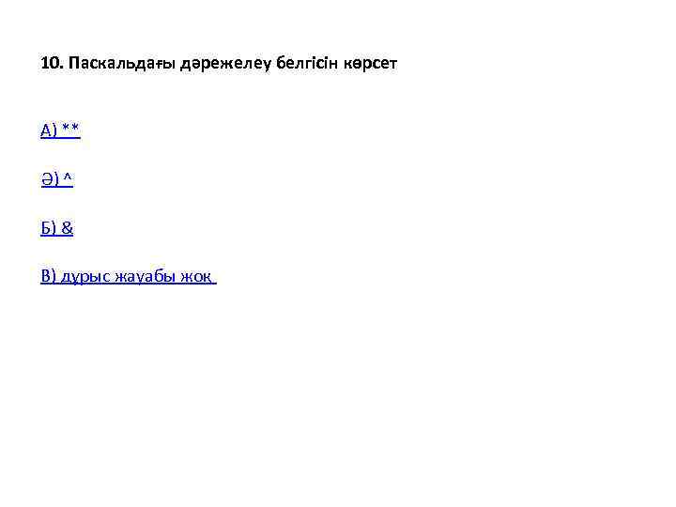
Task: Click the word 'дәрежелеу' in heading
Action: pyautogui.click(x=225, y=63)
